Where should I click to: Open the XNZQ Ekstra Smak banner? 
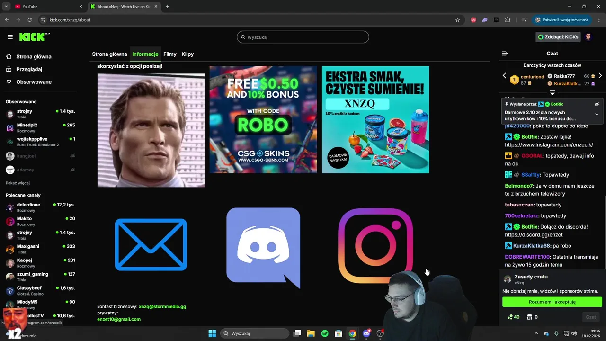coord(375,119)
